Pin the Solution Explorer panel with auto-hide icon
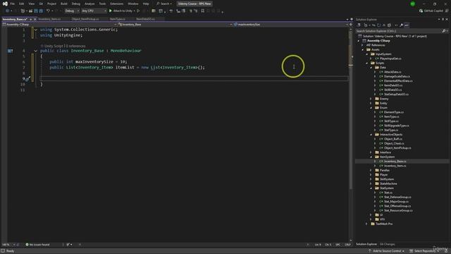Viewport: 451px width, 254px height. pyautogui.click(x=443, y=19)
